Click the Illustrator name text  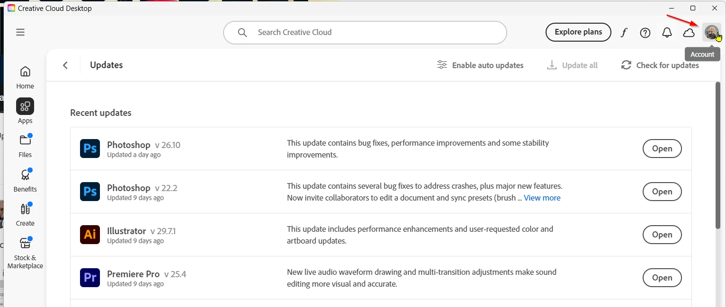click(x=126, y=231)
